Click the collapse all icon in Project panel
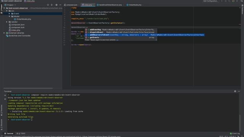 tap(52, 5)
